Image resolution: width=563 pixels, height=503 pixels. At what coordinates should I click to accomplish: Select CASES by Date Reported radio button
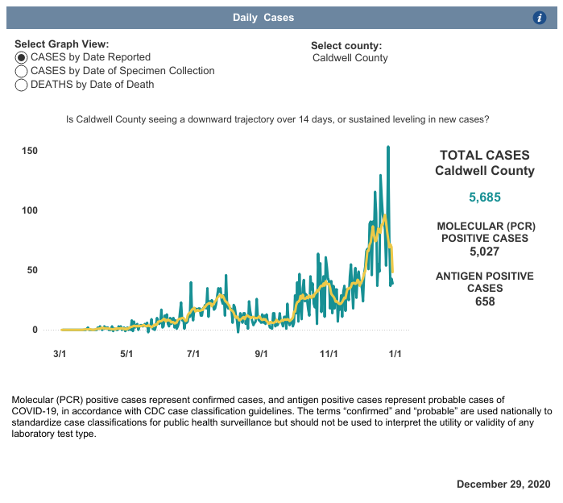(22, 58)
